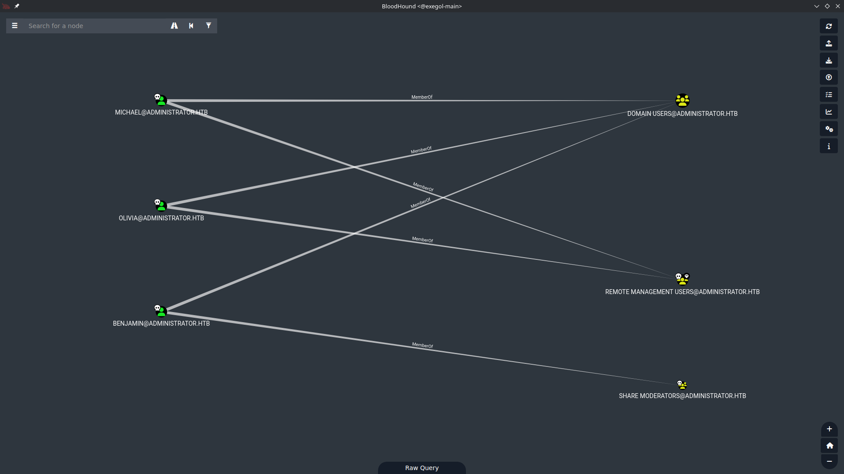This screenshot has height=474, width=844.
Task: Open the edge filter funnel icon
Action: (208, 26)
